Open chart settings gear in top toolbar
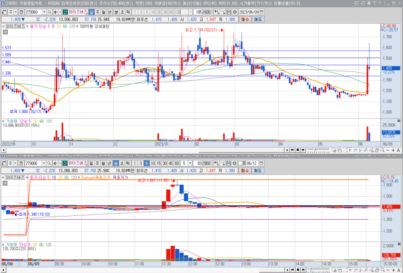 (x=235, y=12)
